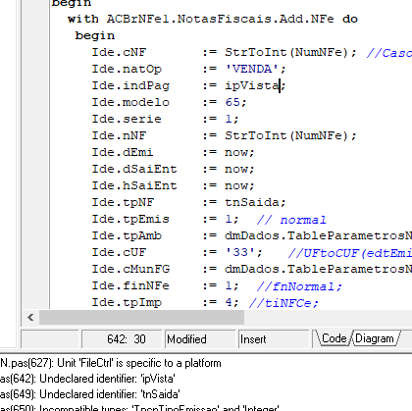Click the code line Ide.serie := 1
Image resolution: width=412 pixels, height=411 pixels.
click(165, 119)
